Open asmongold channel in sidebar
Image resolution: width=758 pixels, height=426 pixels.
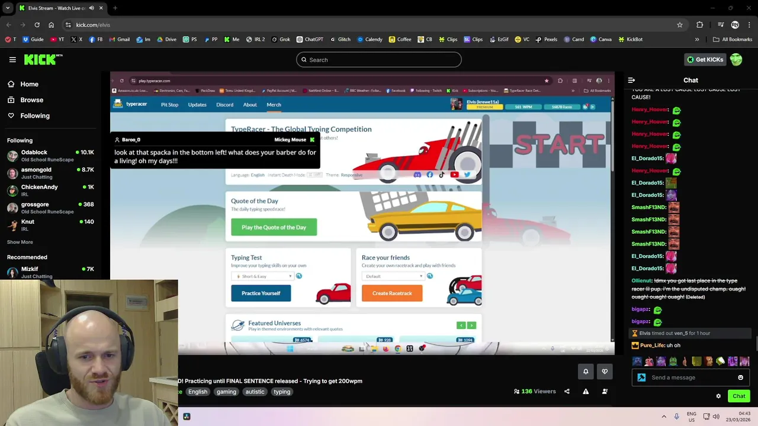pyautogui.click(x=50, y=173)
